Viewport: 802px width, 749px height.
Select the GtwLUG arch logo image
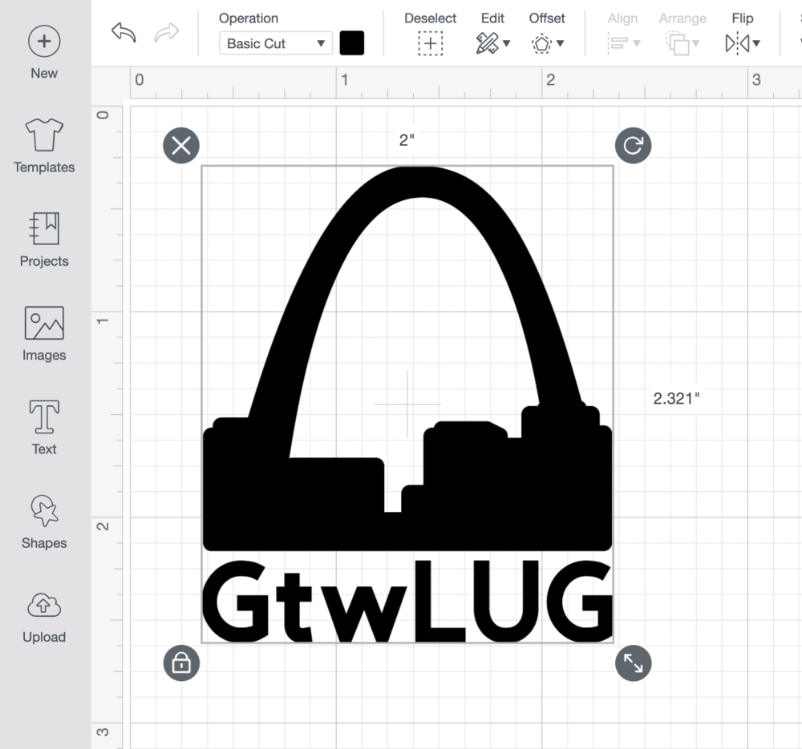tap(407, 404)
